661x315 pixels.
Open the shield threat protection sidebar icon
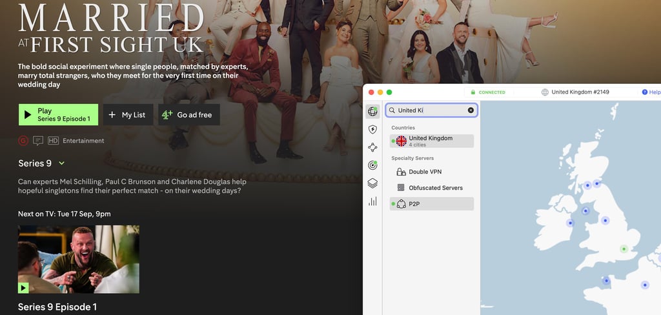point(372,130)
